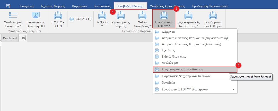Choose Ατομικές Συνταγές Φαρμάκων (Αναλυτική) entry
Viewport: 278px width, 111px height.
pos(192,44)
